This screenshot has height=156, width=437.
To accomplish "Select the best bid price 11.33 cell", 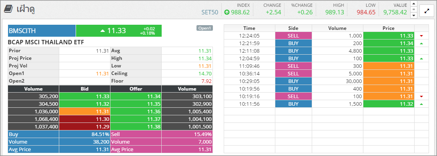I will click(x=85, y=96).
